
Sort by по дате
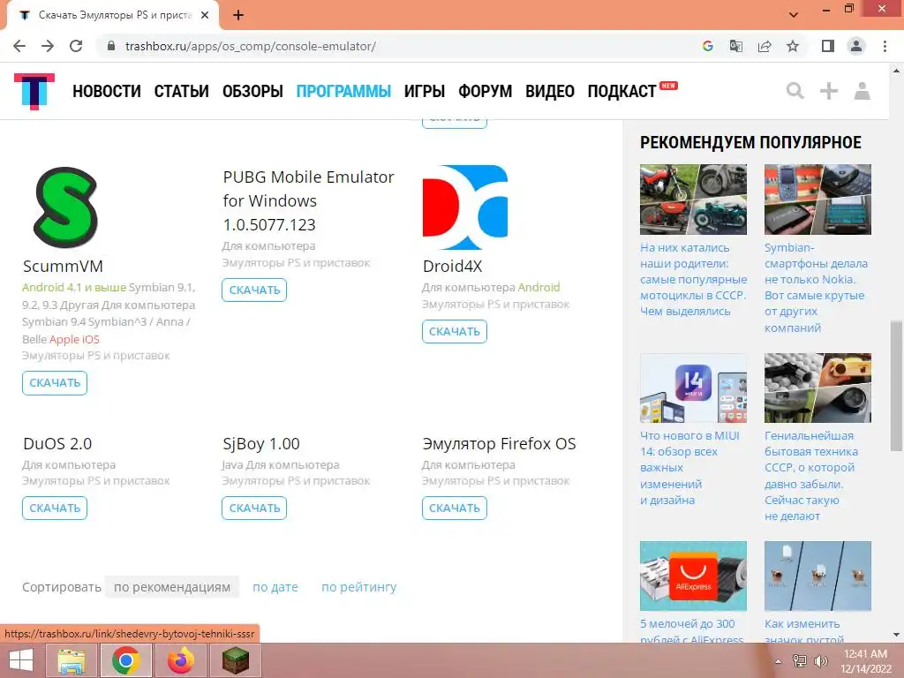point(275,587)
